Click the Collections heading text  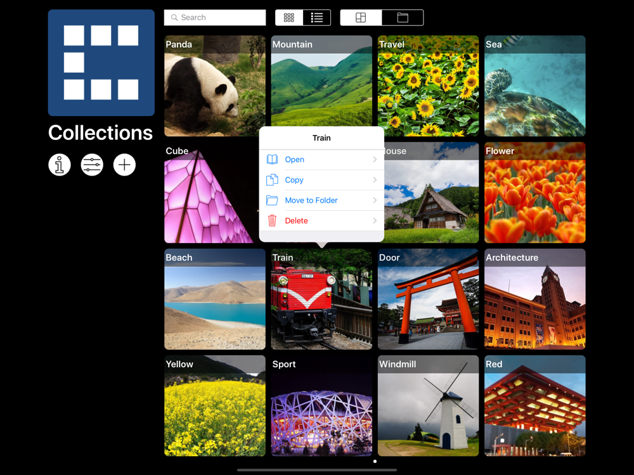click(x=100, y=133)
